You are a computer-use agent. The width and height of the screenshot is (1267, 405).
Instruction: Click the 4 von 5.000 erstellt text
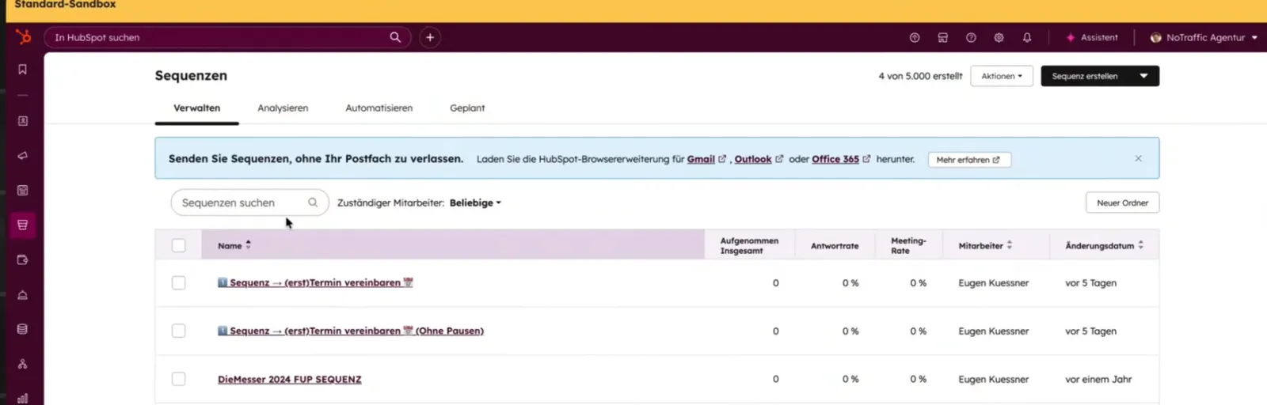pyautogui.click(x=920, y=76)
